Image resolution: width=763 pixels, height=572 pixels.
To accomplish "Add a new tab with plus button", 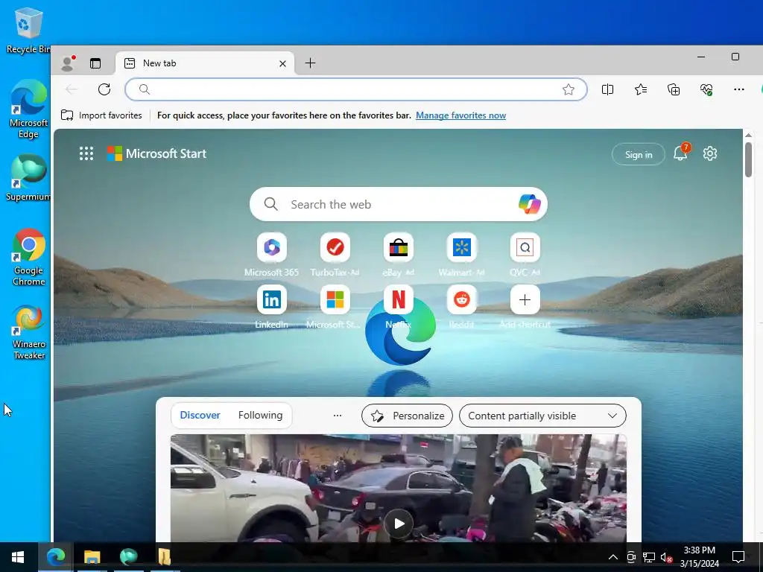I will click(310, 63).
